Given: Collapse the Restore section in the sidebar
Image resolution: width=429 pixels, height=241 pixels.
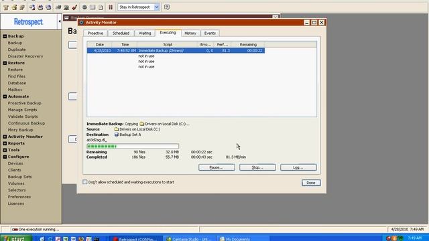Looking at the screenshot, I should tap(5, 63).
